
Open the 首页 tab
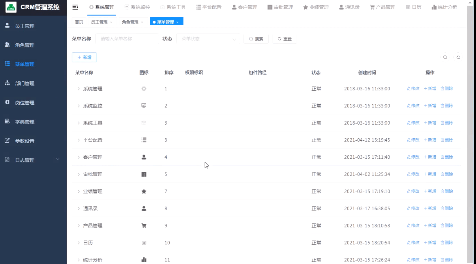[x=79, y=22]
